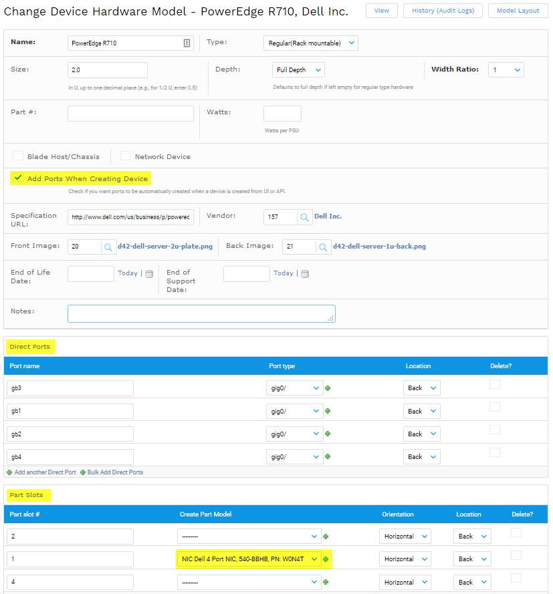
Task: Click the Size field showing 2.0
Action: tap(108, 70)
